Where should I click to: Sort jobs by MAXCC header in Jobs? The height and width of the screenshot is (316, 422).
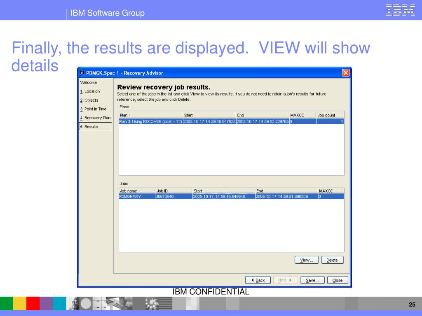click(331, 191)
